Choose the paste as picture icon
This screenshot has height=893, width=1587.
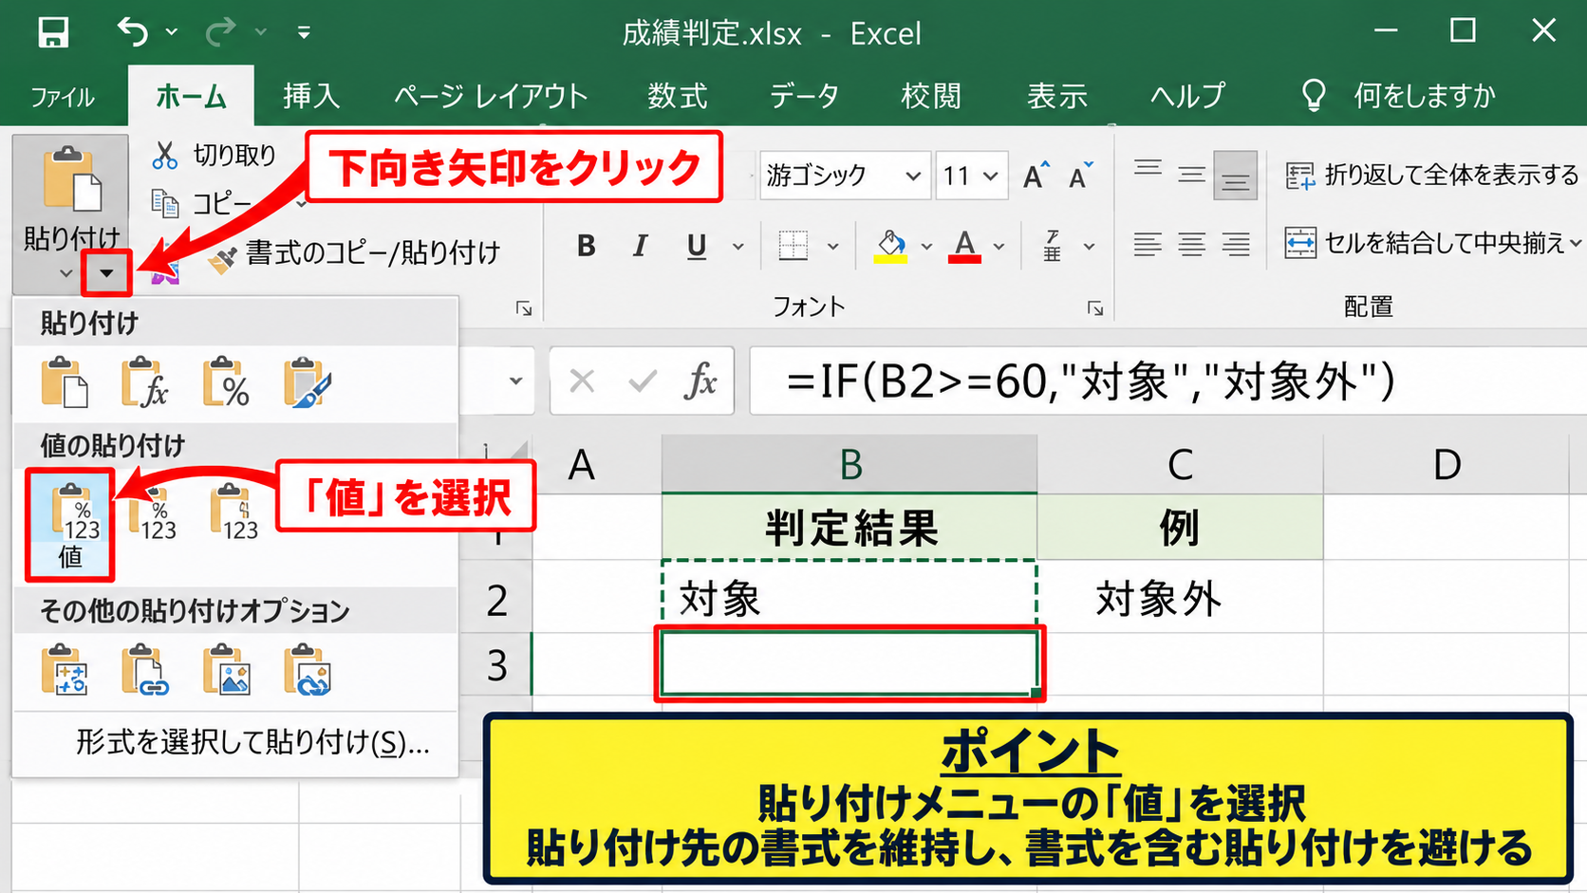[226, 670]
